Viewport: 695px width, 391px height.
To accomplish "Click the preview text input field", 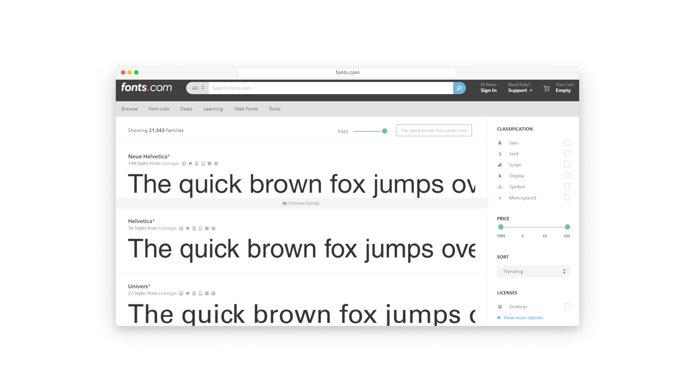I will (x=433, y=130).
